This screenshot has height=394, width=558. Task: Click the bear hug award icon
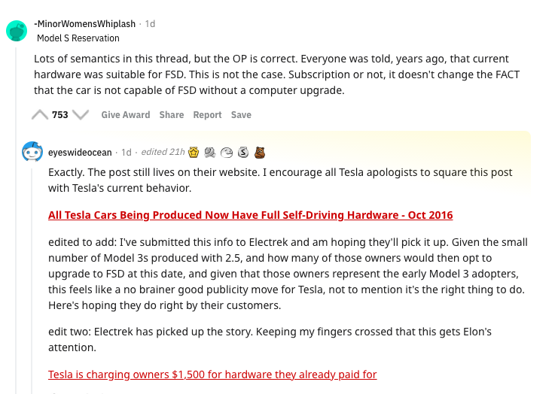click(x=260, y=152)
